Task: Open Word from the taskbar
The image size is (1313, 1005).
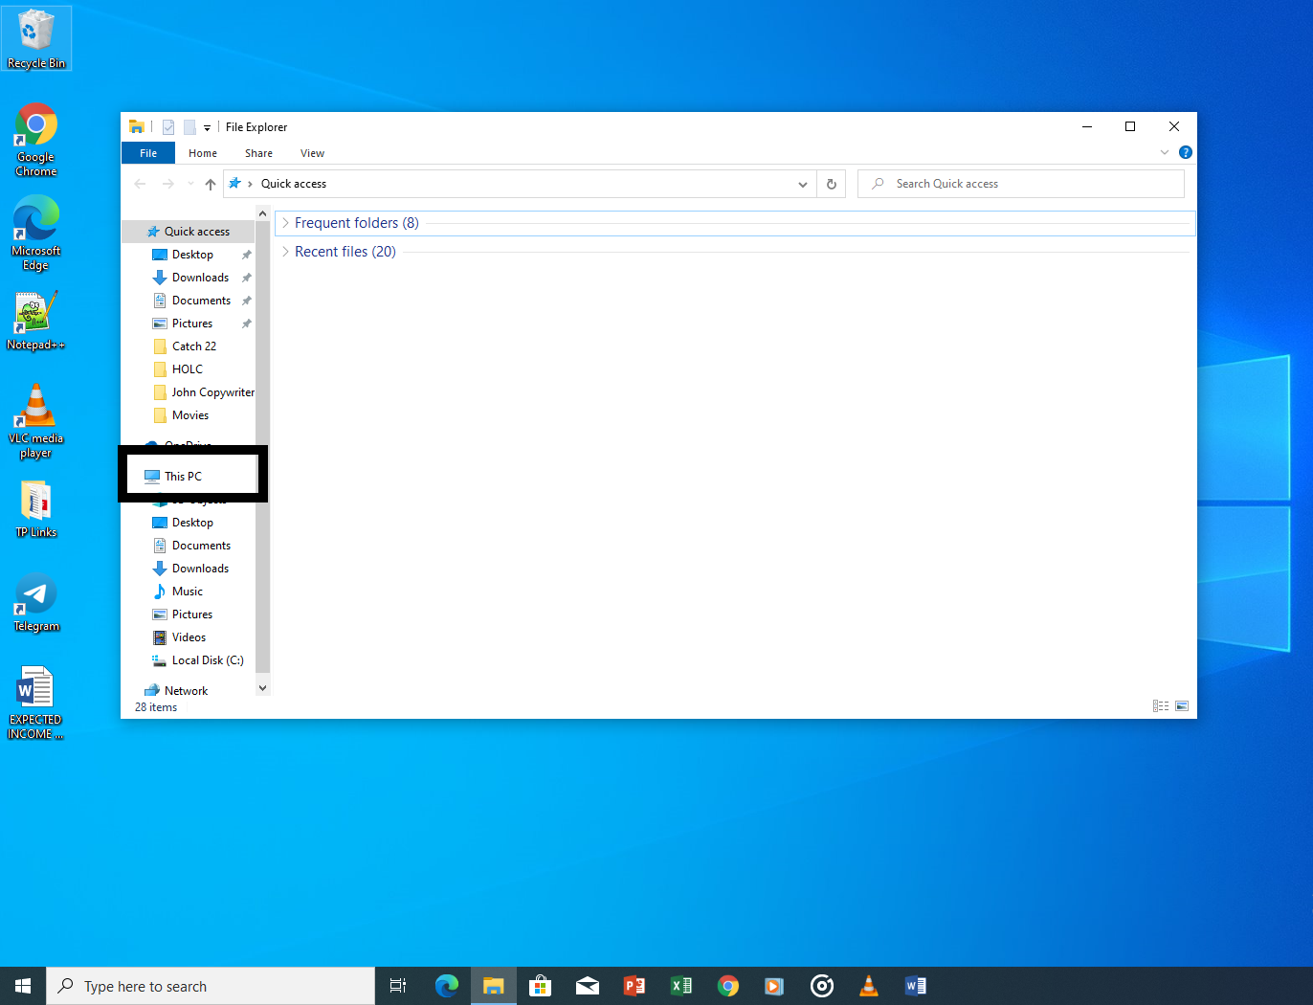Action: pos(916,986)
